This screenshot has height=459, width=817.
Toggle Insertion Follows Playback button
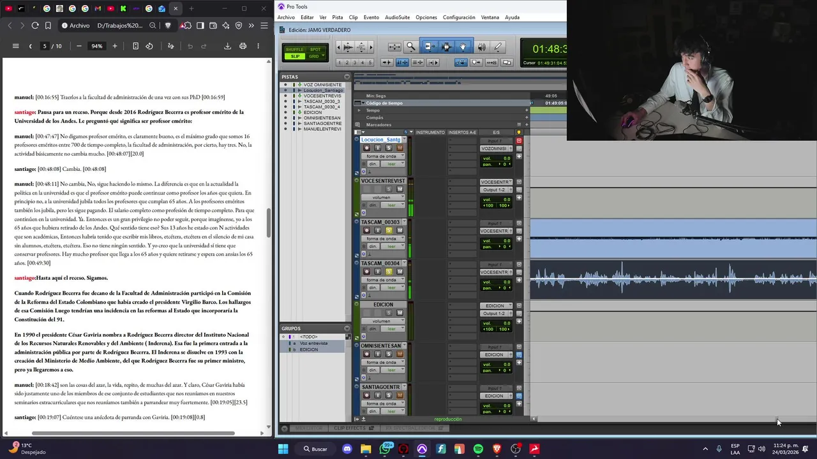tap(433, 62)
